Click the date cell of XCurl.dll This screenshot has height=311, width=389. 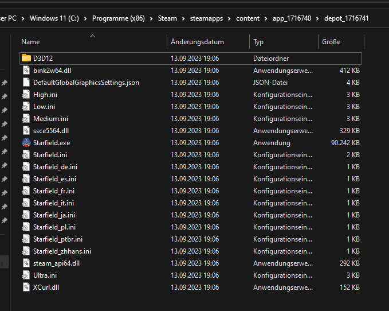tap(195, 287)
